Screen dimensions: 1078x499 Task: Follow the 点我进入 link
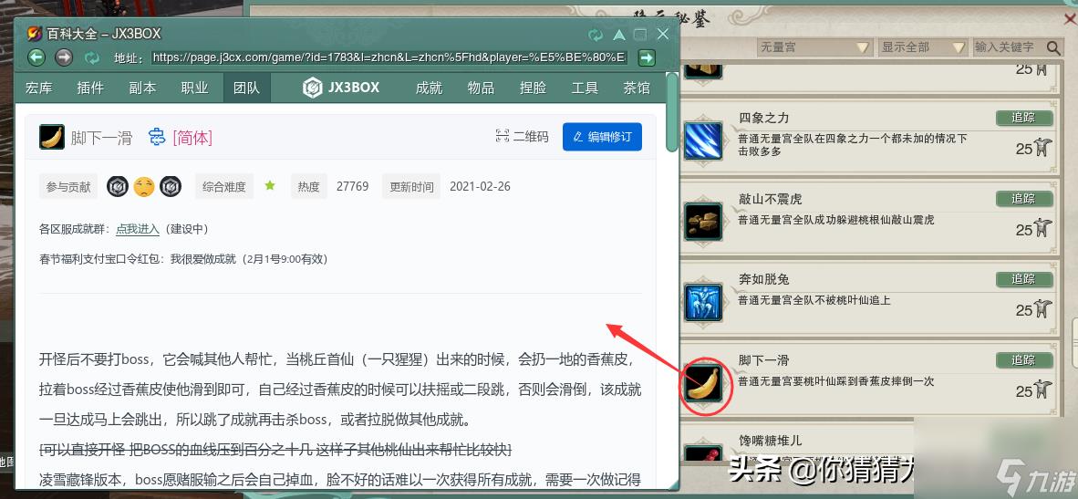tap(138, 229)
